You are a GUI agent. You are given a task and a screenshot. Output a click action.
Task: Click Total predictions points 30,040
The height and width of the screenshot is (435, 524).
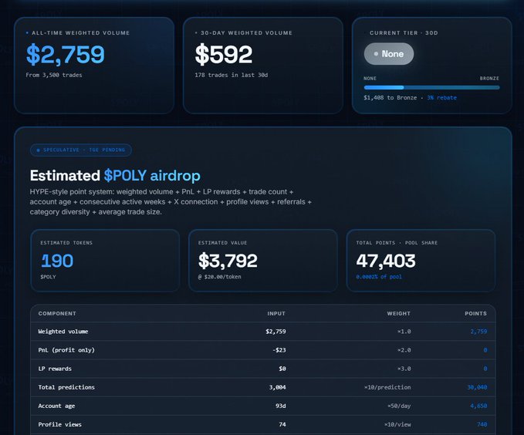point(477,387)
